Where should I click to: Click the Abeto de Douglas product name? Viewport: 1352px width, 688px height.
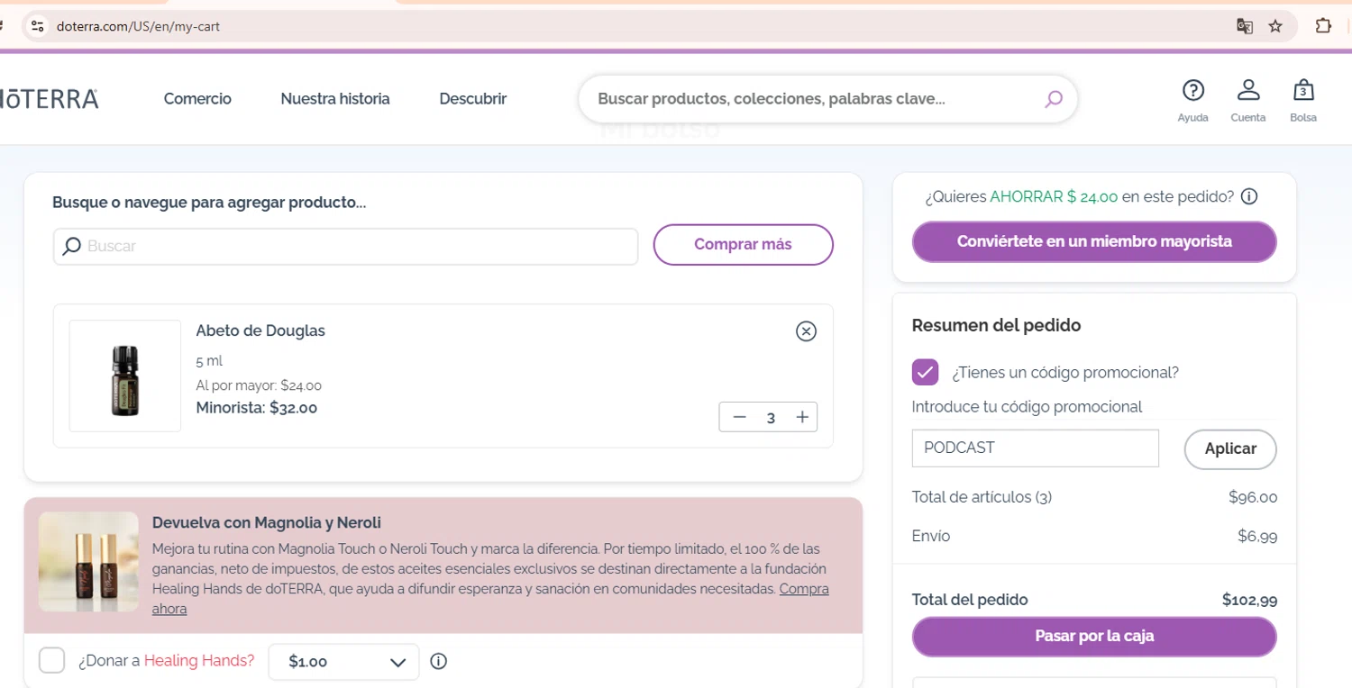click(x=260, y=330)
